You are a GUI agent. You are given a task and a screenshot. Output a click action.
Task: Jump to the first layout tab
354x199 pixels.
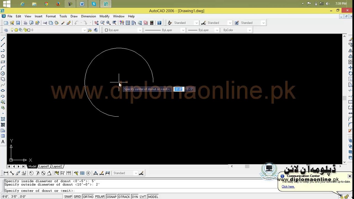(9, 166)
